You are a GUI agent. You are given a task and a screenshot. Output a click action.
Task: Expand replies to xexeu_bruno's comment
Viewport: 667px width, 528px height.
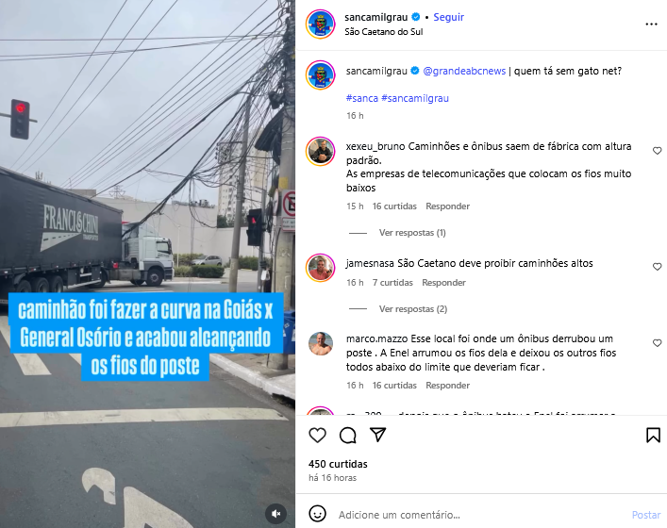click(x=412, y=233)
